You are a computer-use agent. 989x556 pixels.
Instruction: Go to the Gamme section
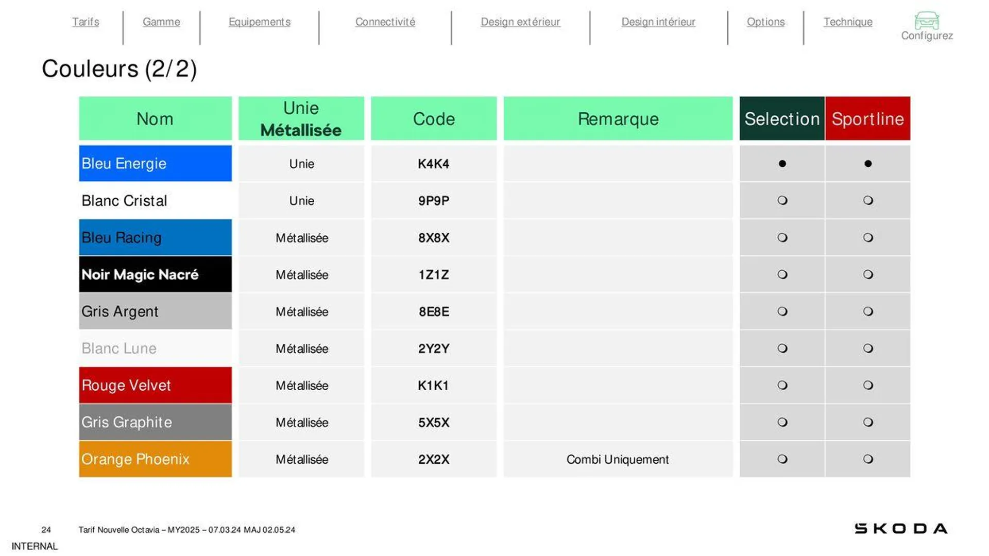coord(161,22)
